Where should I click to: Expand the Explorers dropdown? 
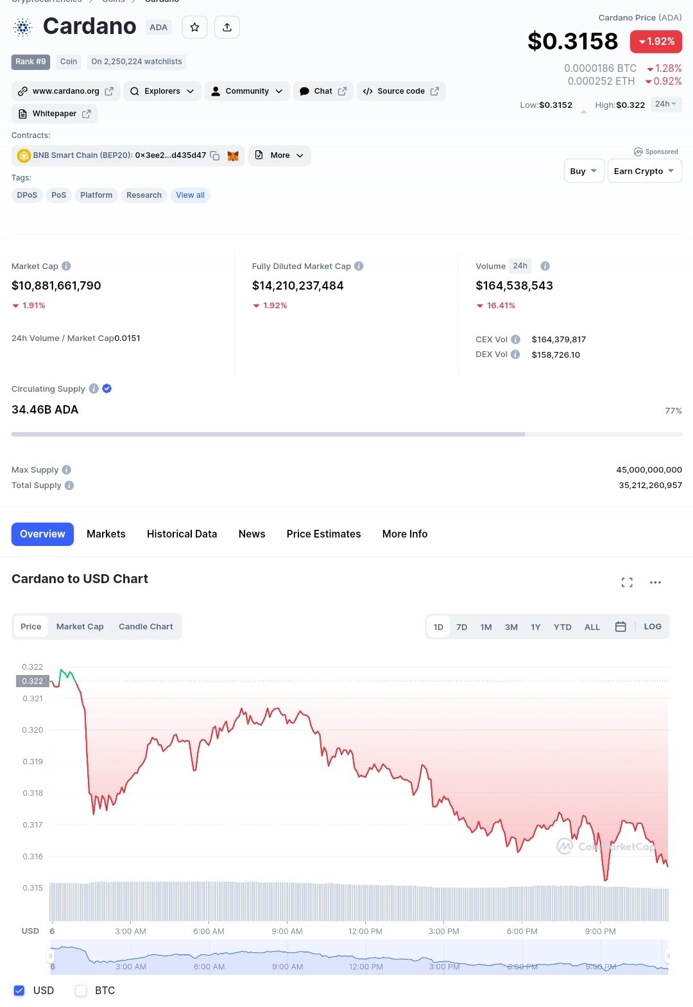point(162,91)
